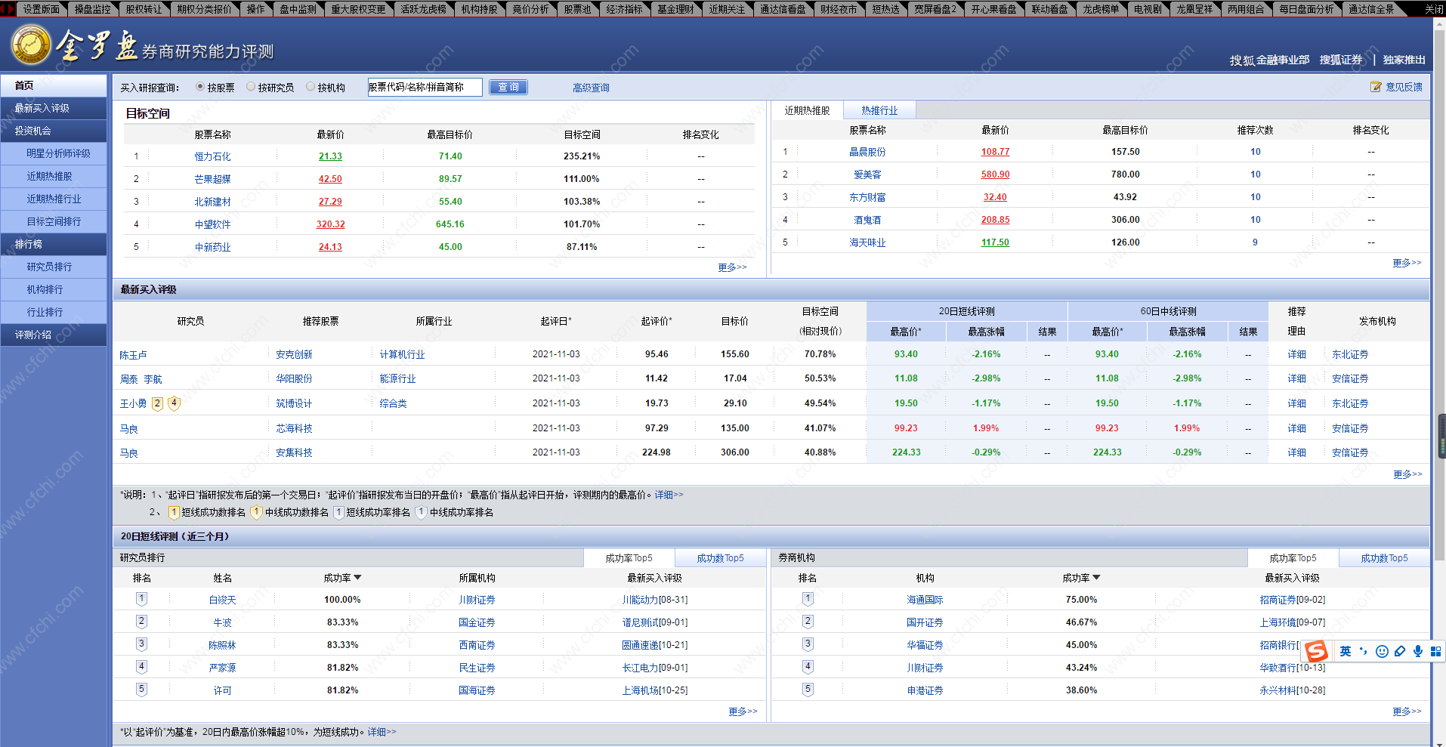Screen dimensions: 1446x747
Task: Open 详细 reason link for 安克创新 row
Action: (x=1296, y=354)
